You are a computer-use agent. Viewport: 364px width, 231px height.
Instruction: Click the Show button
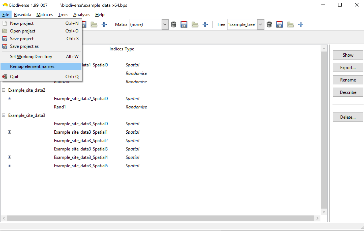348,55
